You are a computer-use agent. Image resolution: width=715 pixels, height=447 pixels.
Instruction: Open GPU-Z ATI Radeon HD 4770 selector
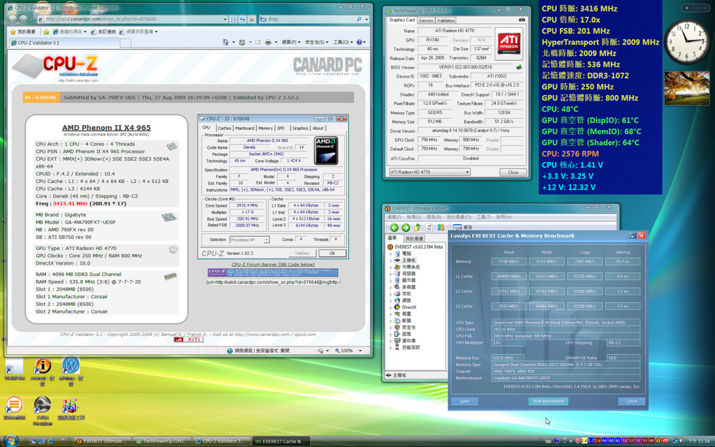click(x=429, y=172)
